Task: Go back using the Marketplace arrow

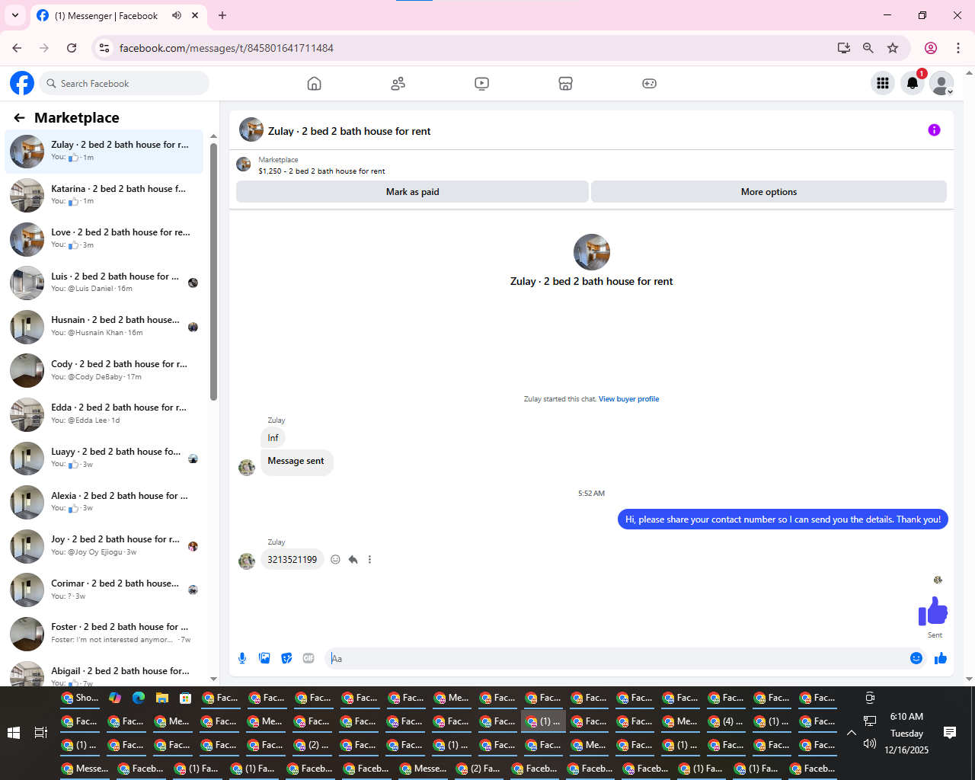Action: point(19,118)
